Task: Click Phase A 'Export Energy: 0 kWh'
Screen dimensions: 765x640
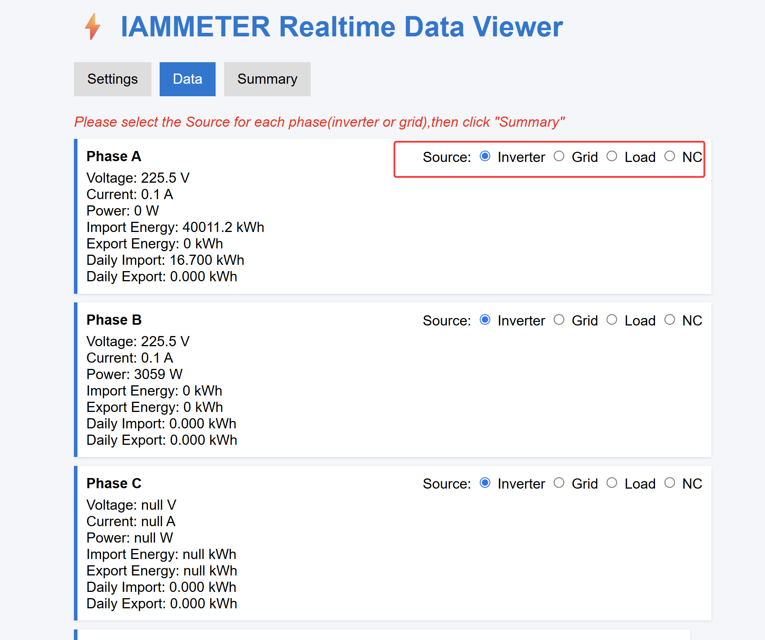Action: [155, 244]
